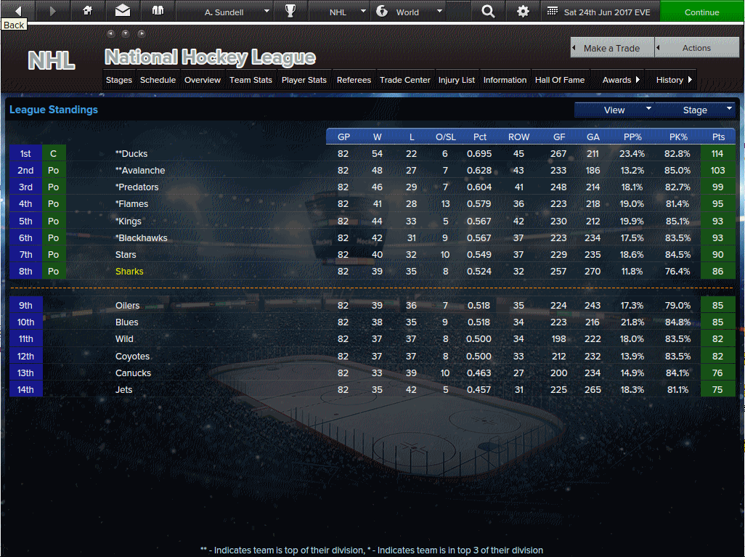
Task: Show the Injury List tab
Action: 457,80
